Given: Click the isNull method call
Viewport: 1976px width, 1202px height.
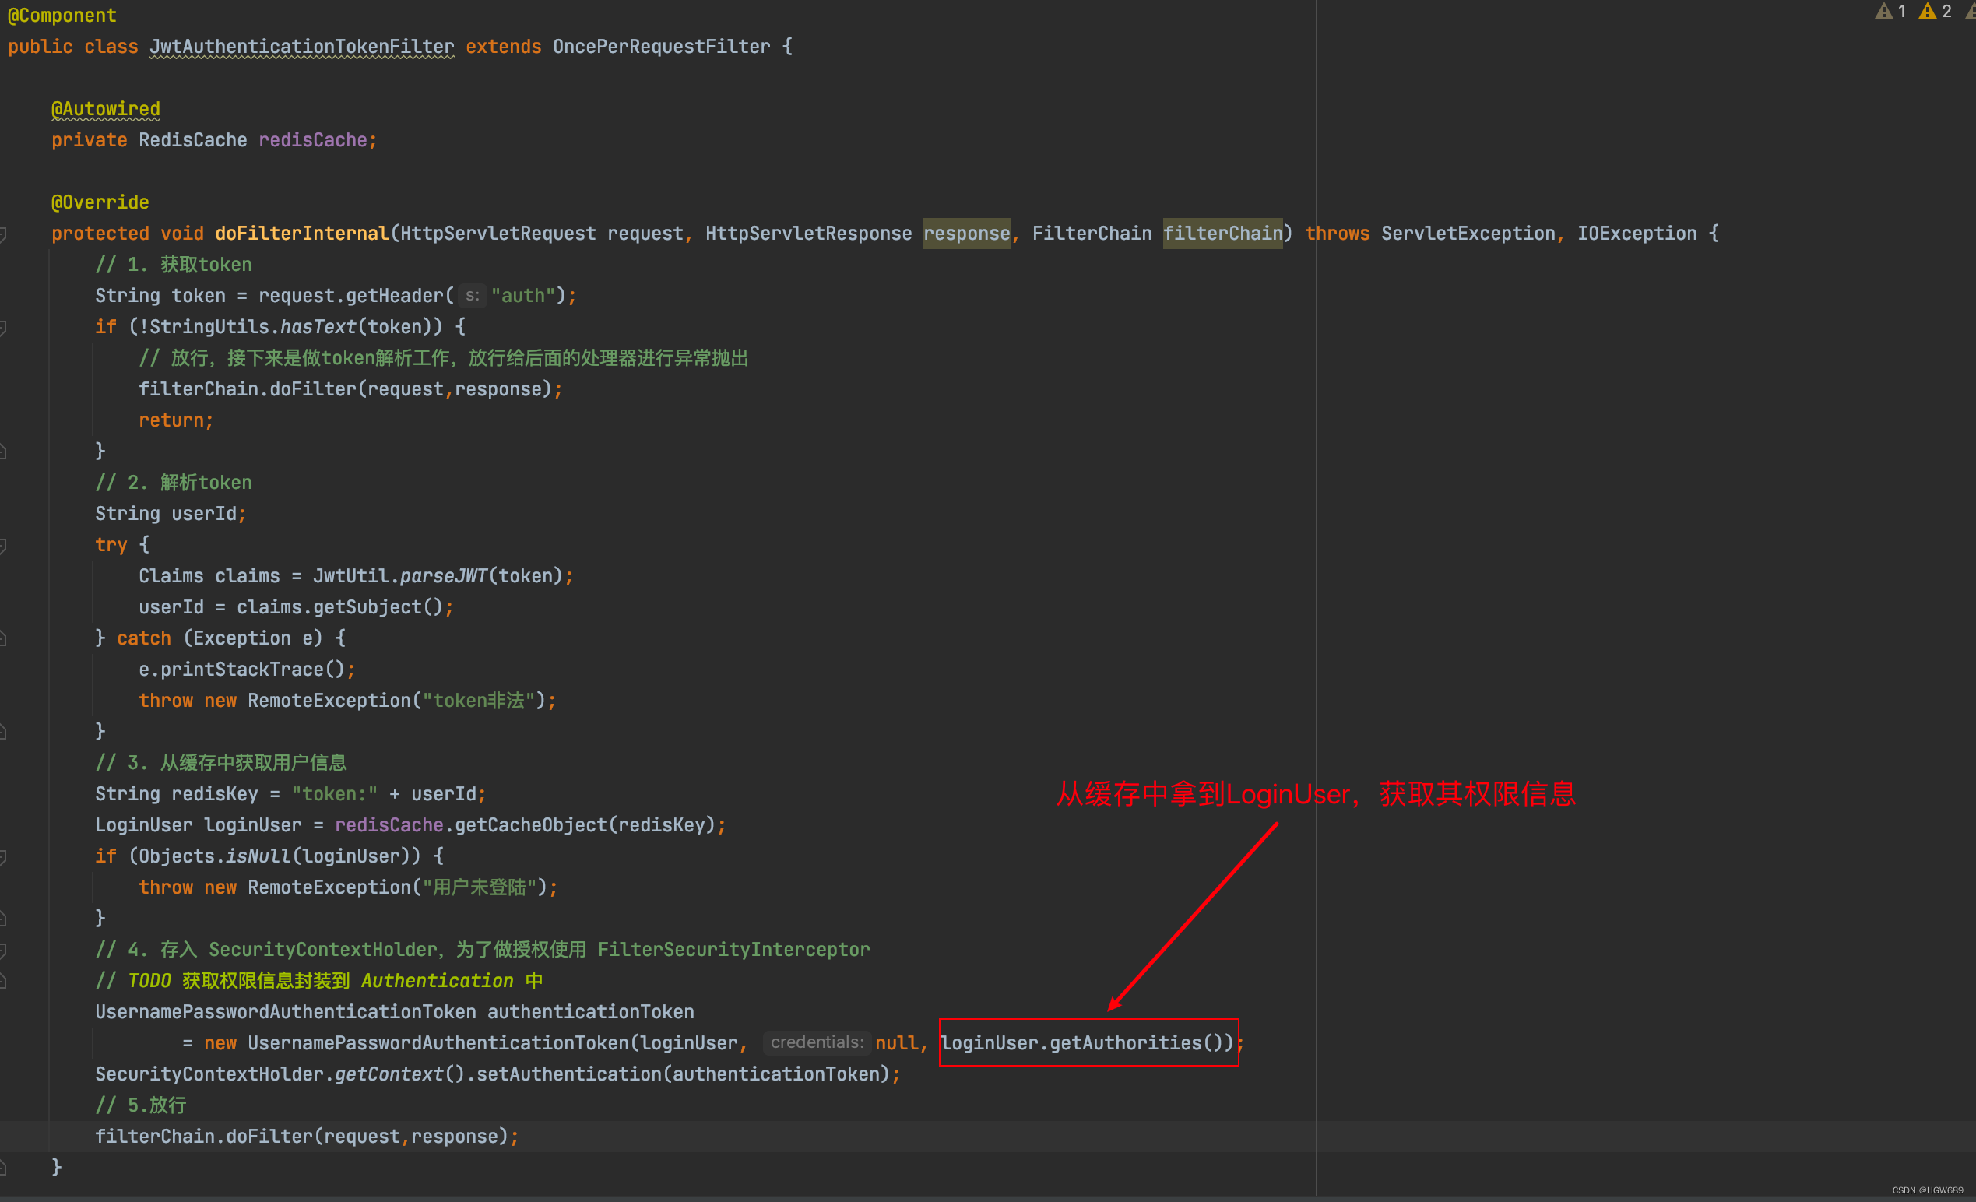Looking at the screenshot, I should (x=258, y=856).
